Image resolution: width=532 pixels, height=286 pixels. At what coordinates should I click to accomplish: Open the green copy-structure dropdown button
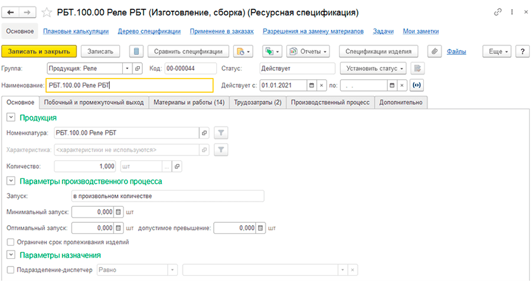click(x=272, y=51)
